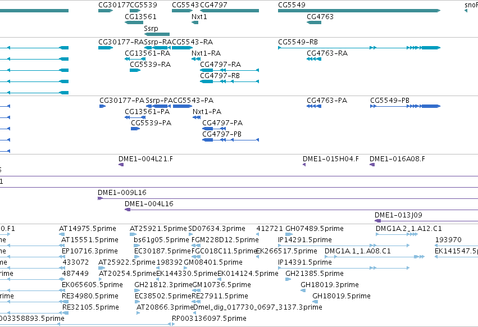
Task: Select the 433072 EST label
Action: coord(76,262)
